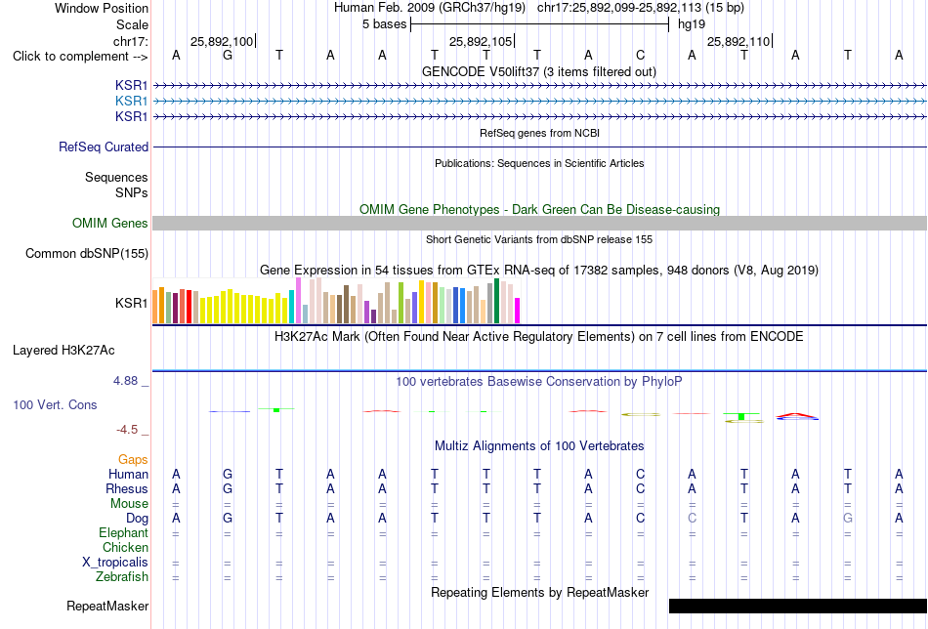Click the 25,892,110 ruler position

738,41
